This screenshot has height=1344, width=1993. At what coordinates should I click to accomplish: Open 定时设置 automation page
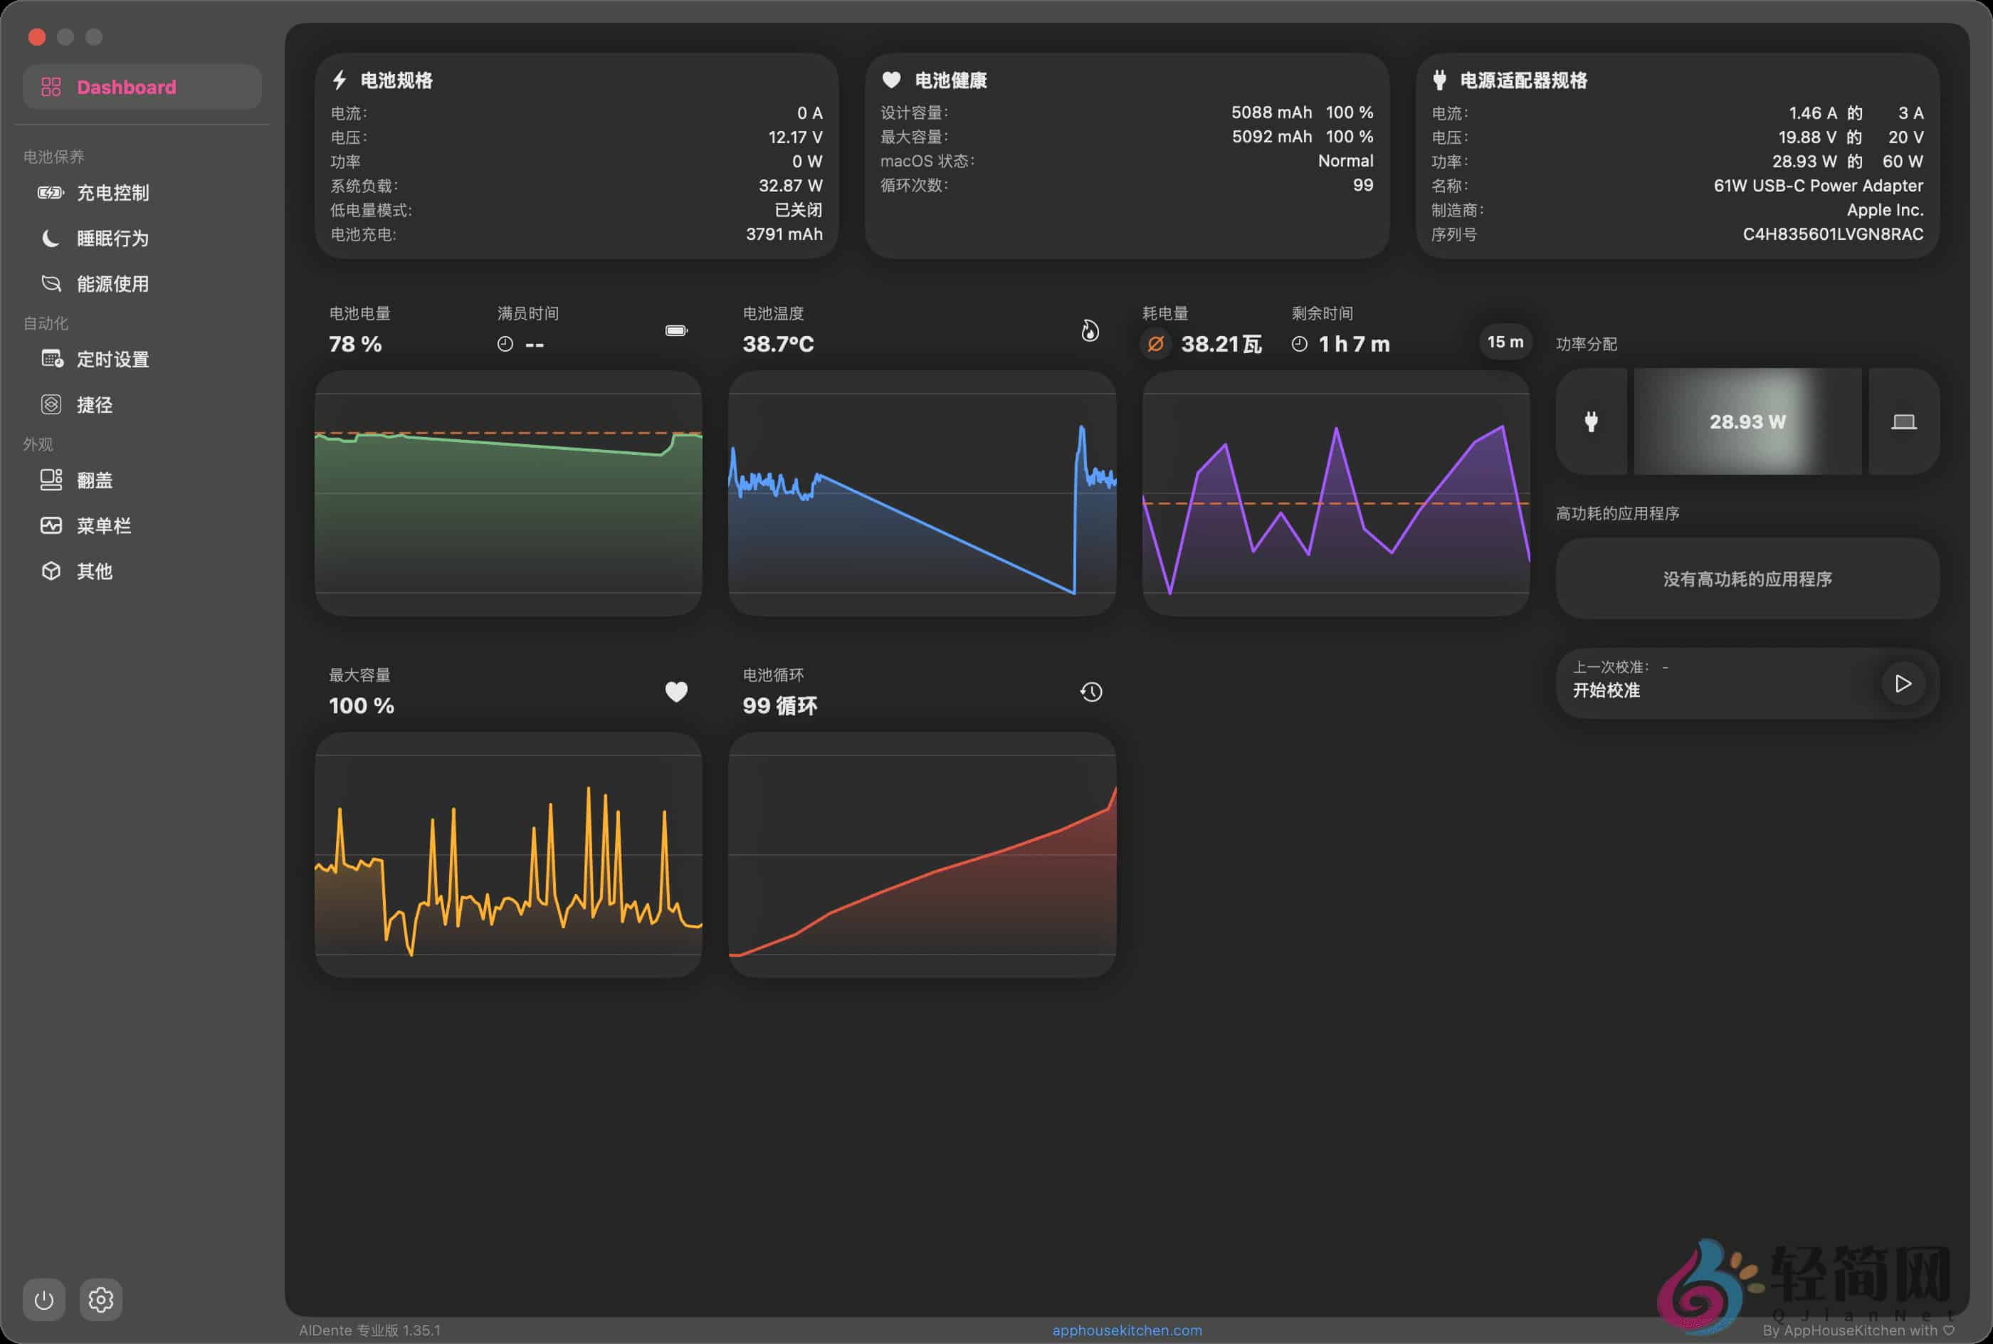(112, 359)
